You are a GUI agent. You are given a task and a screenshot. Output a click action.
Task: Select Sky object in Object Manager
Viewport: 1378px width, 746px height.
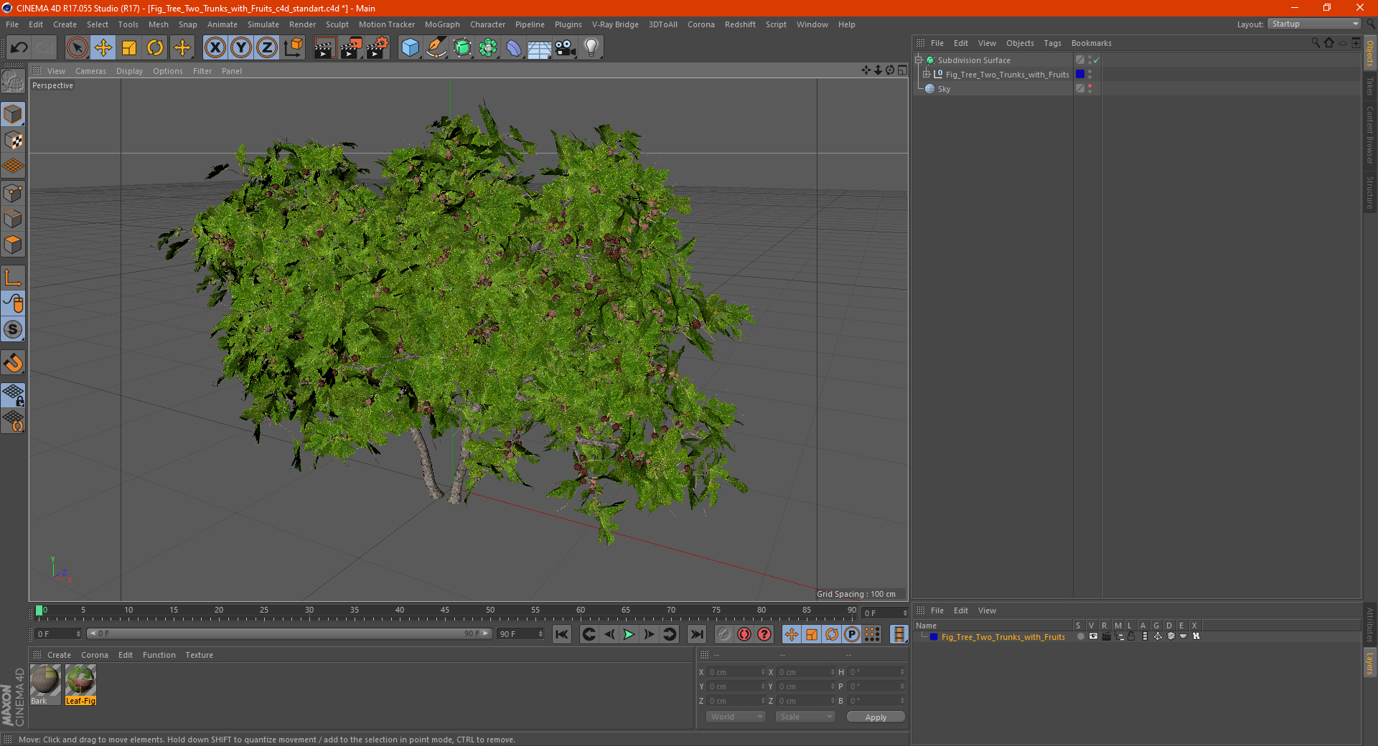pos(944,89)
